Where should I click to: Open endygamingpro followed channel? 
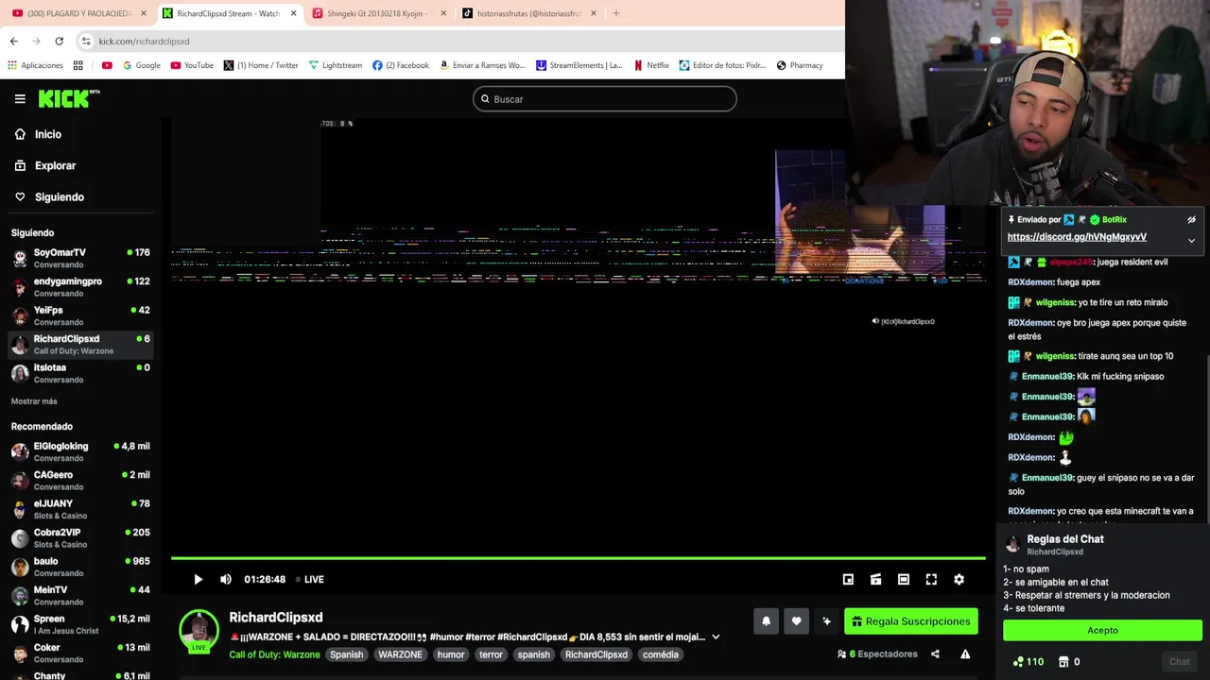[x=80, y=287]
